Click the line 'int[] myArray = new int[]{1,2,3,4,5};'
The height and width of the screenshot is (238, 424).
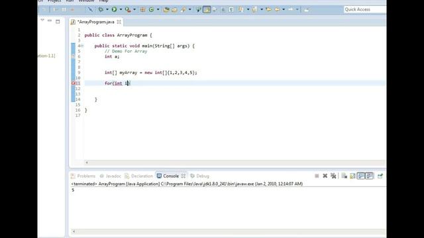pyautogui.click(x=151, y=73)
